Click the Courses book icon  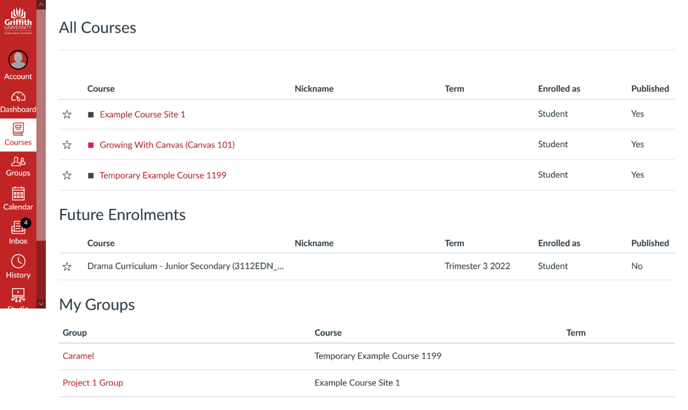[x=18, y=130]
